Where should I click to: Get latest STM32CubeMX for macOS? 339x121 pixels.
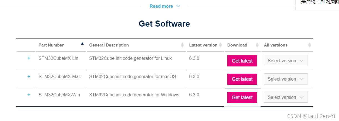click(242, 79)
